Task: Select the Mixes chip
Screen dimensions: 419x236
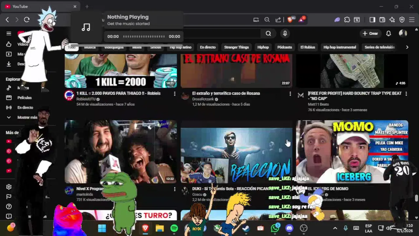Action: click(137, 47)
